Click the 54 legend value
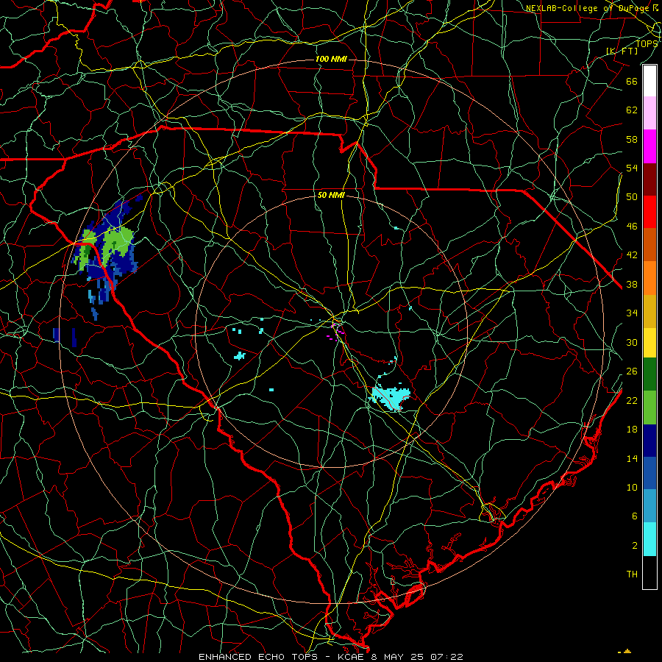The height and width of the screenshot is (662, 662). tap(632, 168)
